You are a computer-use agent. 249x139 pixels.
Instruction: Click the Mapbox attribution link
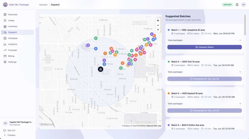(x=126, y=126)
